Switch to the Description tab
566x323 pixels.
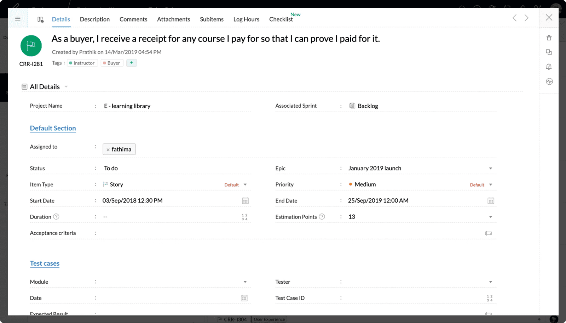click(x=95, y=19)
